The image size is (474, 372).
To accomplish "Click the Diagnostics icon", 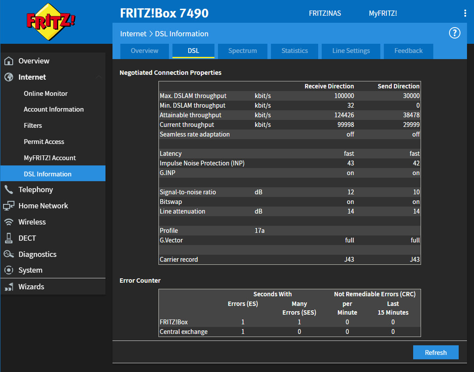I will [9, 254].
